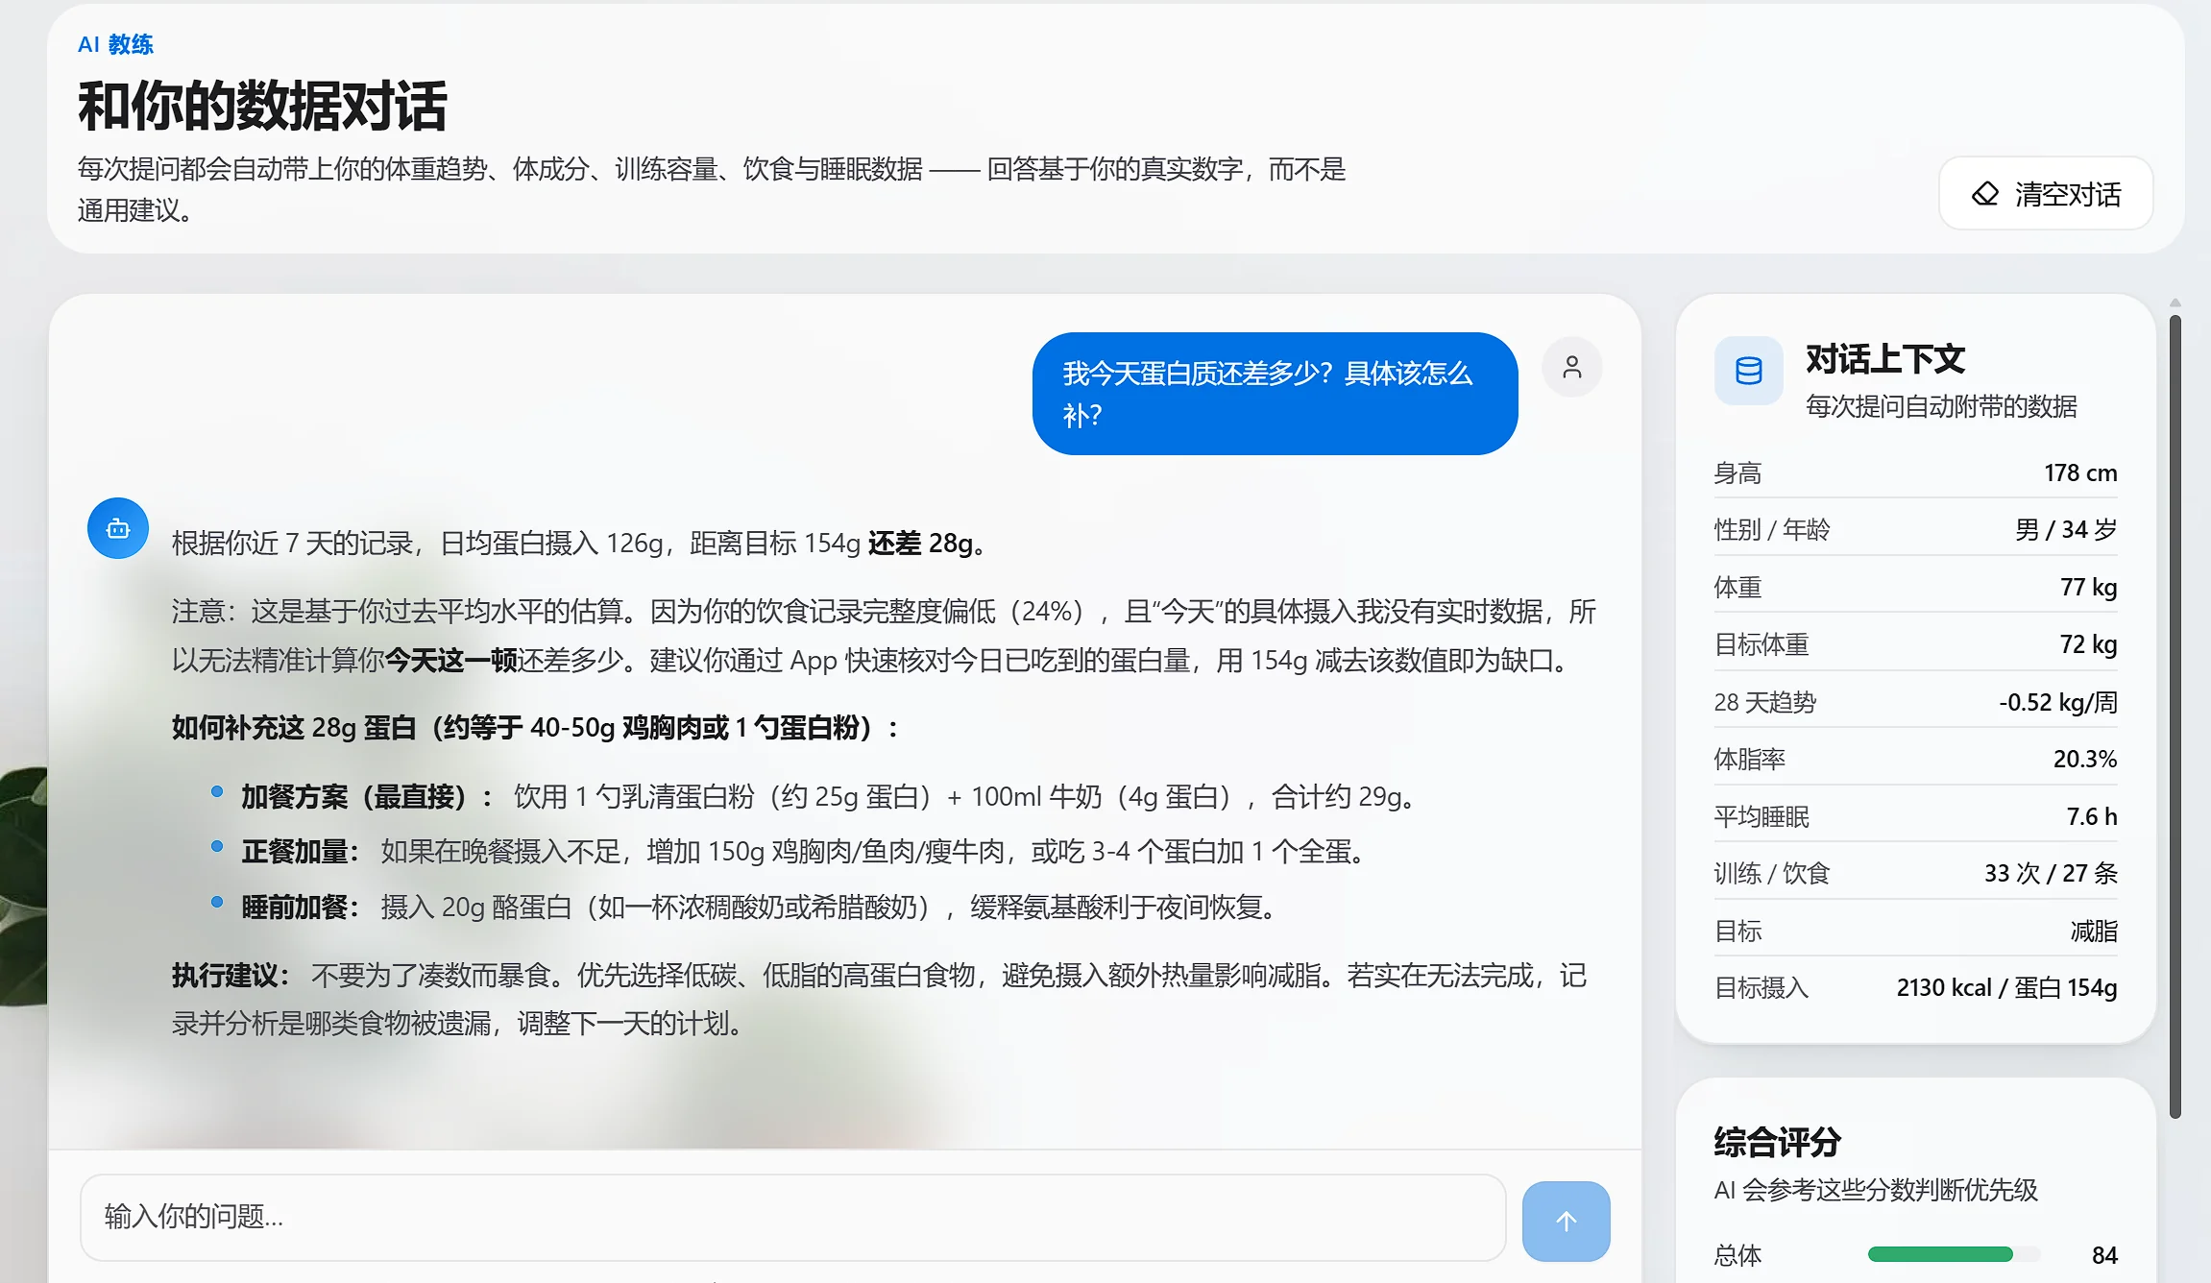This screenshot has width=2211, height=1283.
Task: Click the bold 还差 28g text
Action: (926, 543)
